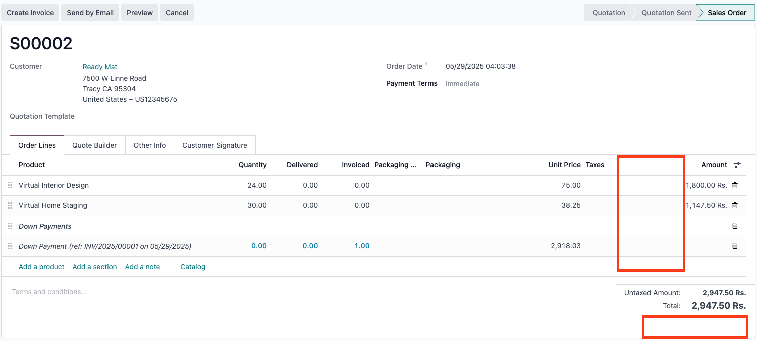The height and width of the screenshot is (341, 757).
Task: Open the Customer Signature tab
Action: (x=214, y=145)
